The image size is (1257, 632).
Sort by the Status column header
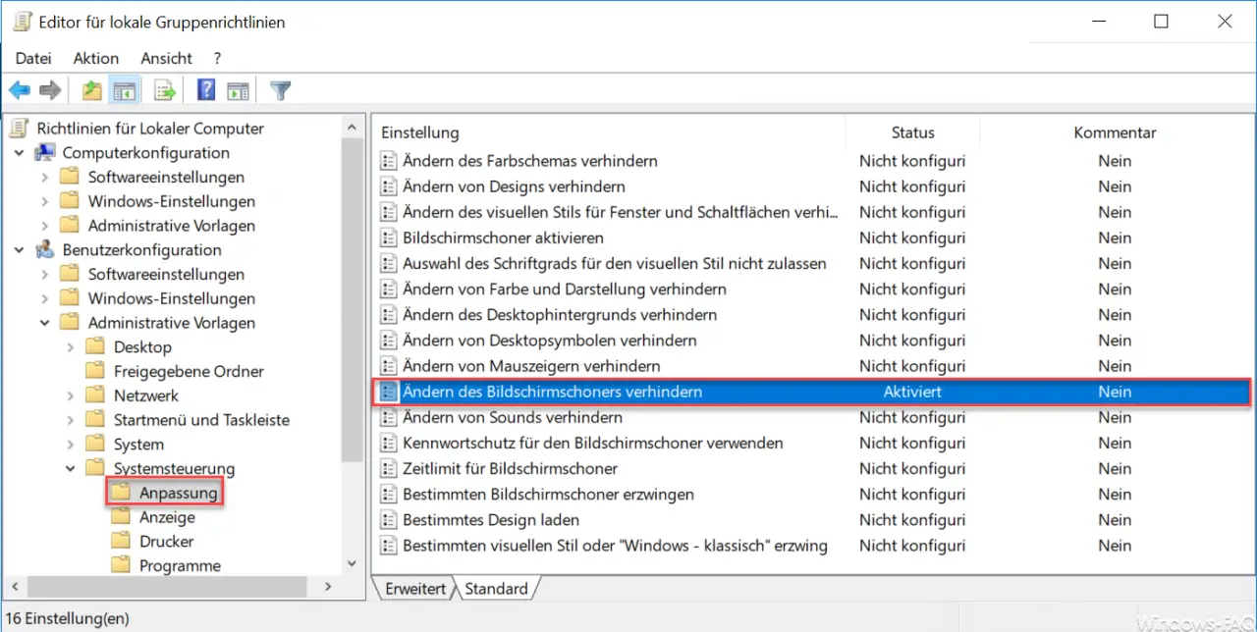[x=913, y=132]
